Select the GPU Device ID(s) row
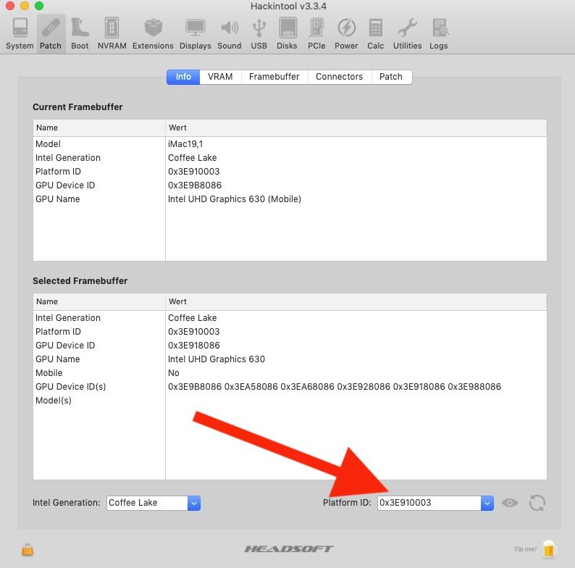Image resolution: width=575 pixels, height=568 pixels. pyautogui.click(x=290, y=387)
